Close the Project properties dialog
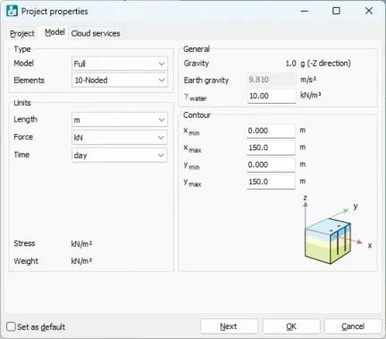The height and width of the screenshot is (339, 386). [369, 11]
